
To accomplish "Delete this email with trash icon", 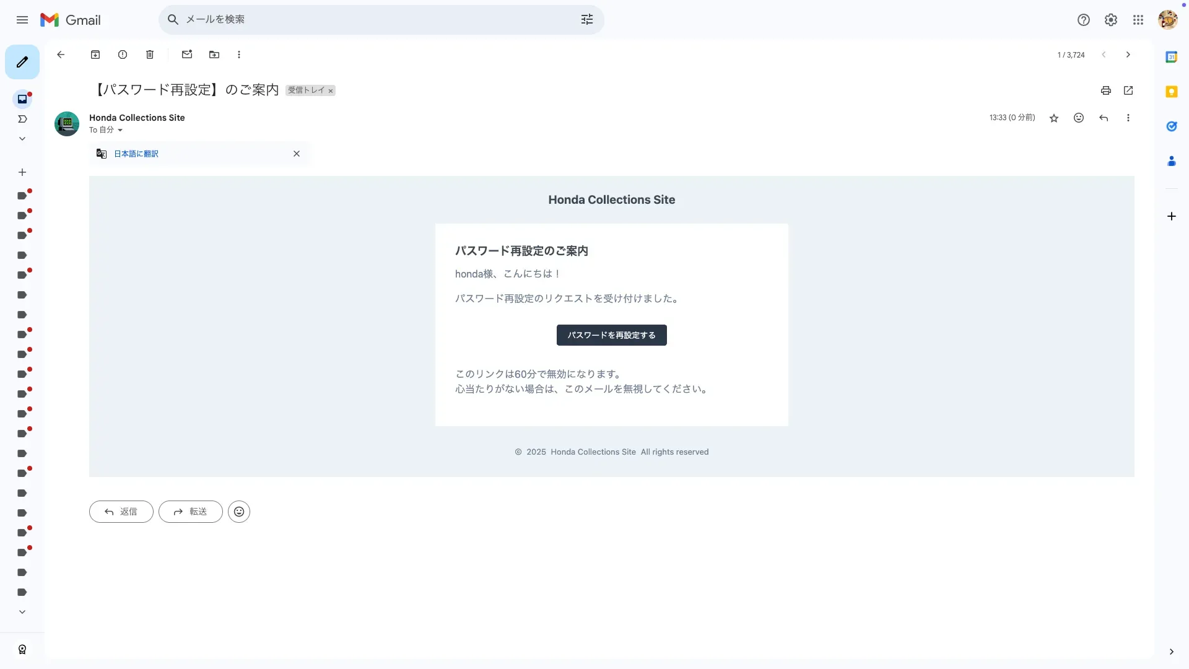I will click(x=150, y=55).
